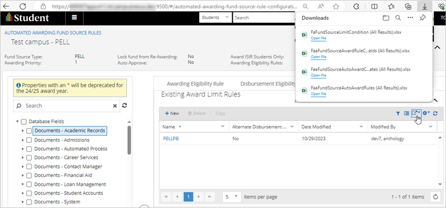Click the site lock icon in address bar
The height and width of the screenshot is (208, 446).
pos(43,6)
